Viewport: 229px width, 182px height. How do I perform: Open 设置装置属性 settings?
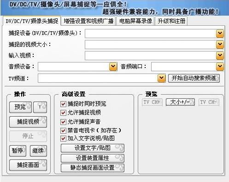(93, 158)
